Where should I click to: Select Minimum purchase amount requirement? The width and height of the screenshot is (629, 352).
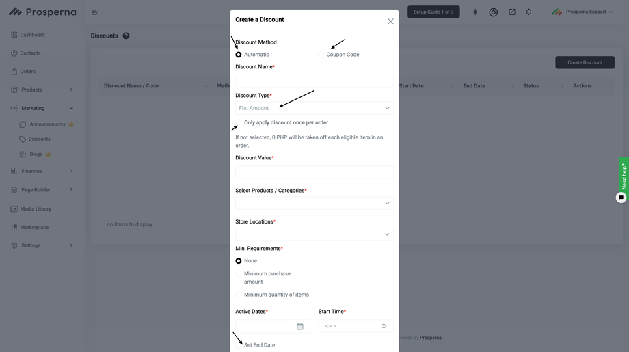pyautogui.click(x=239, y=274)
